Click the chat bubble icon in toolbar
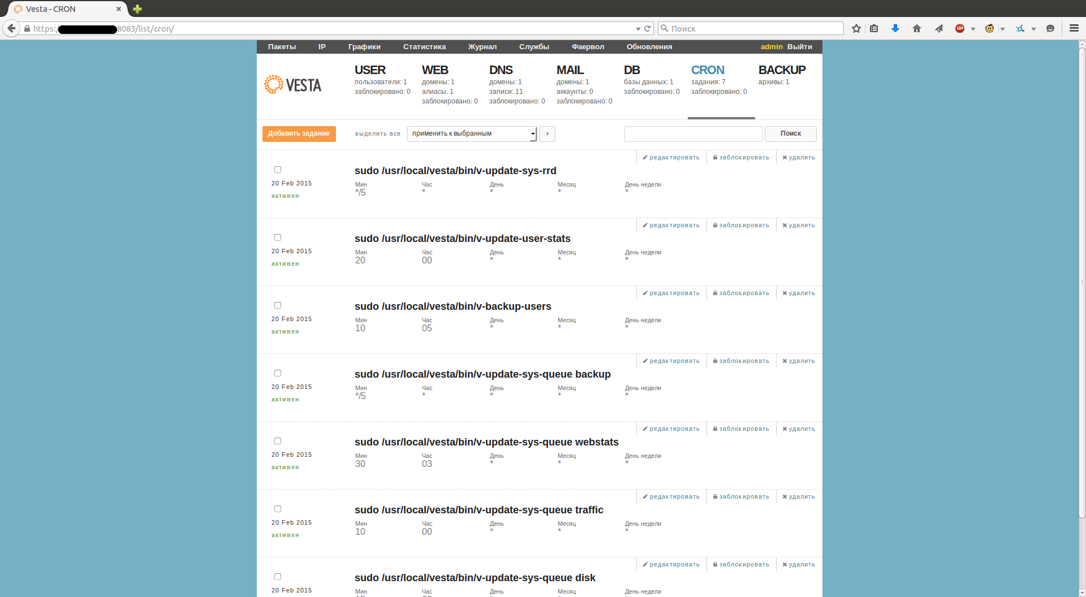Image resolution: width=1086 pixels, height=597 pixels. tap(1050, 28)
